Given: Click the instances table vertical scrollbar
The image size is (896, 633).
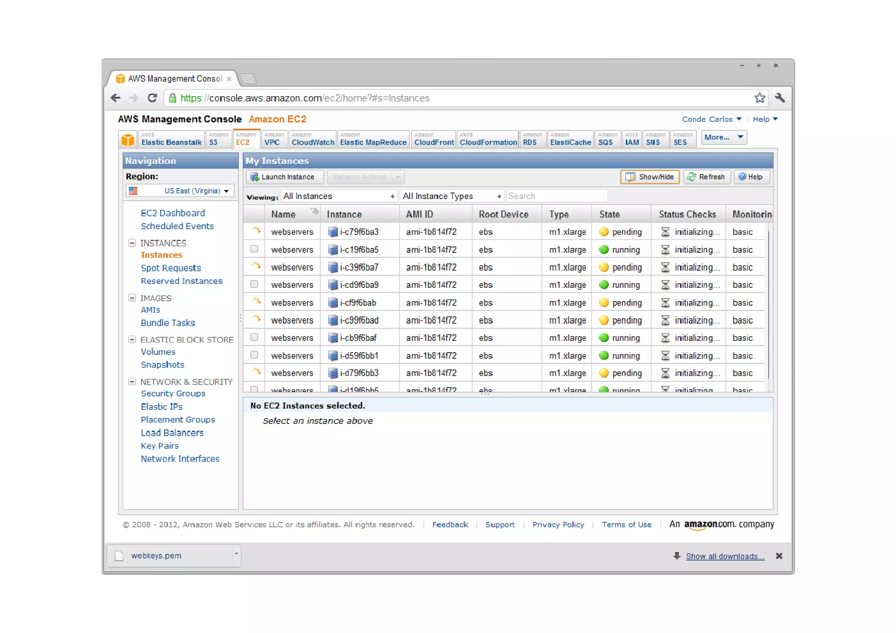Looking at the screenshot, I should point(769,306).
